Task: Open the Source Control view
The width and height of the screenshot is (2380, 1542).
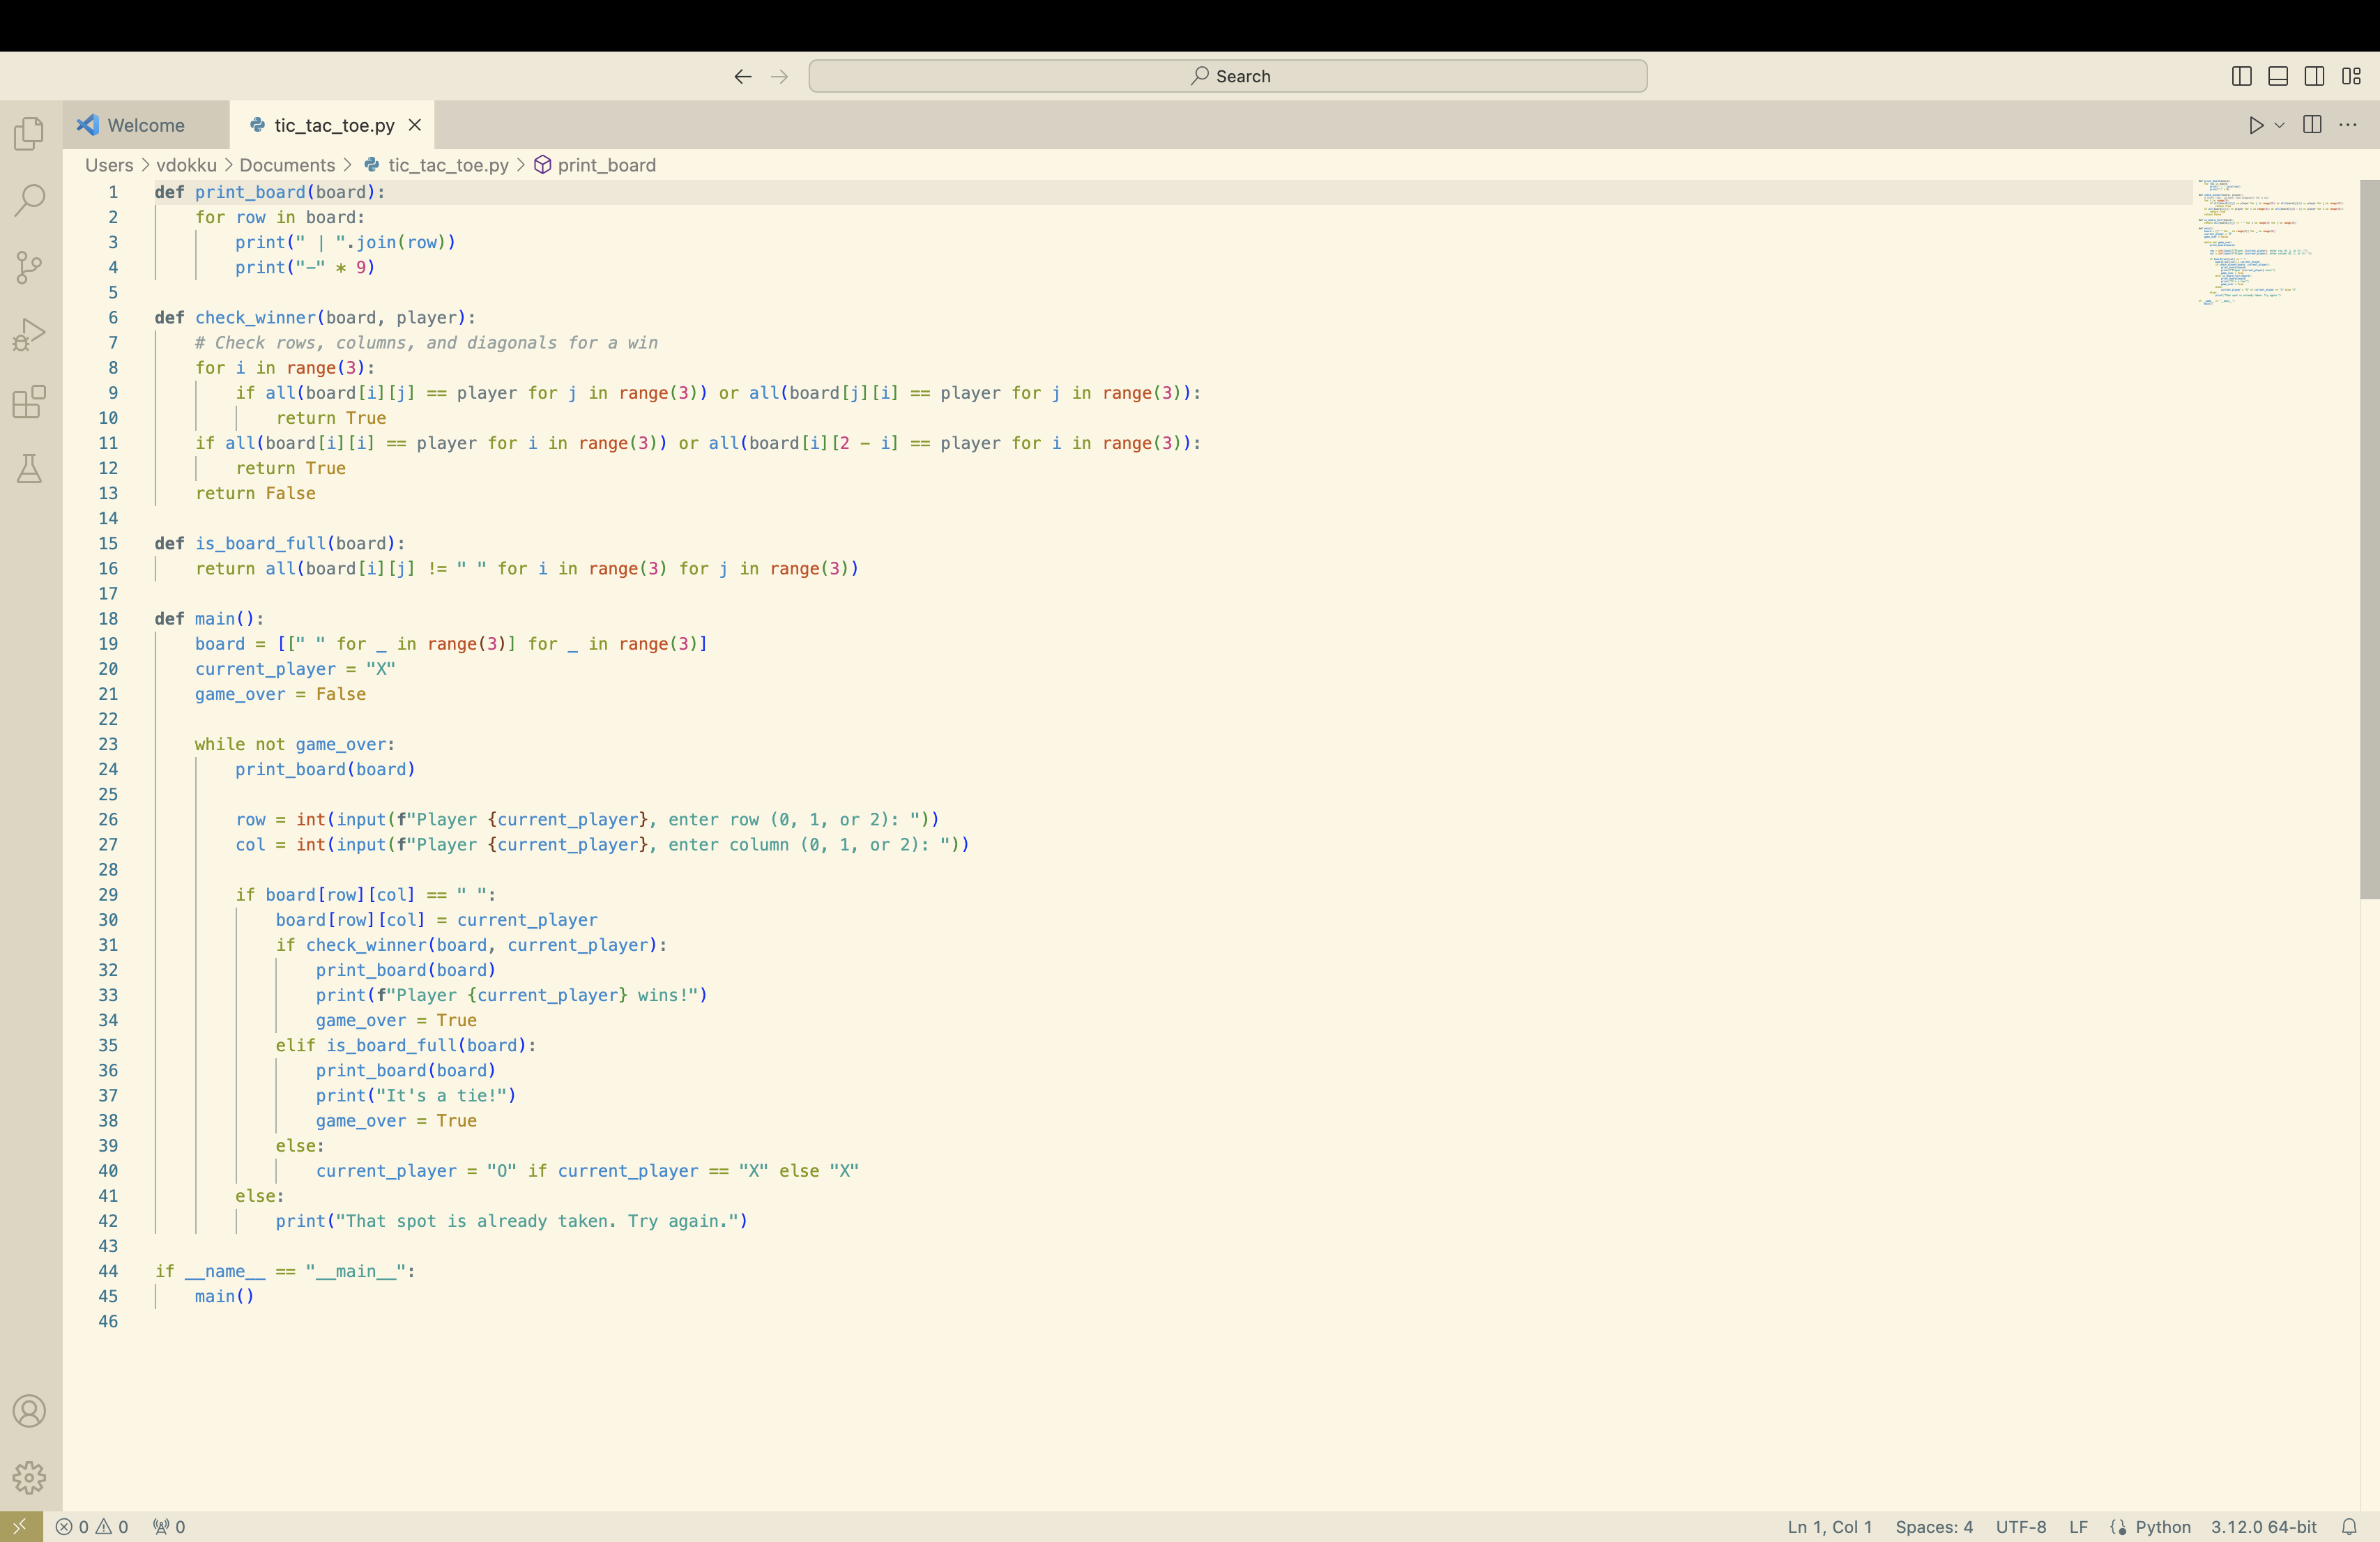Action: pyautogui.click(x=30, y=267)
